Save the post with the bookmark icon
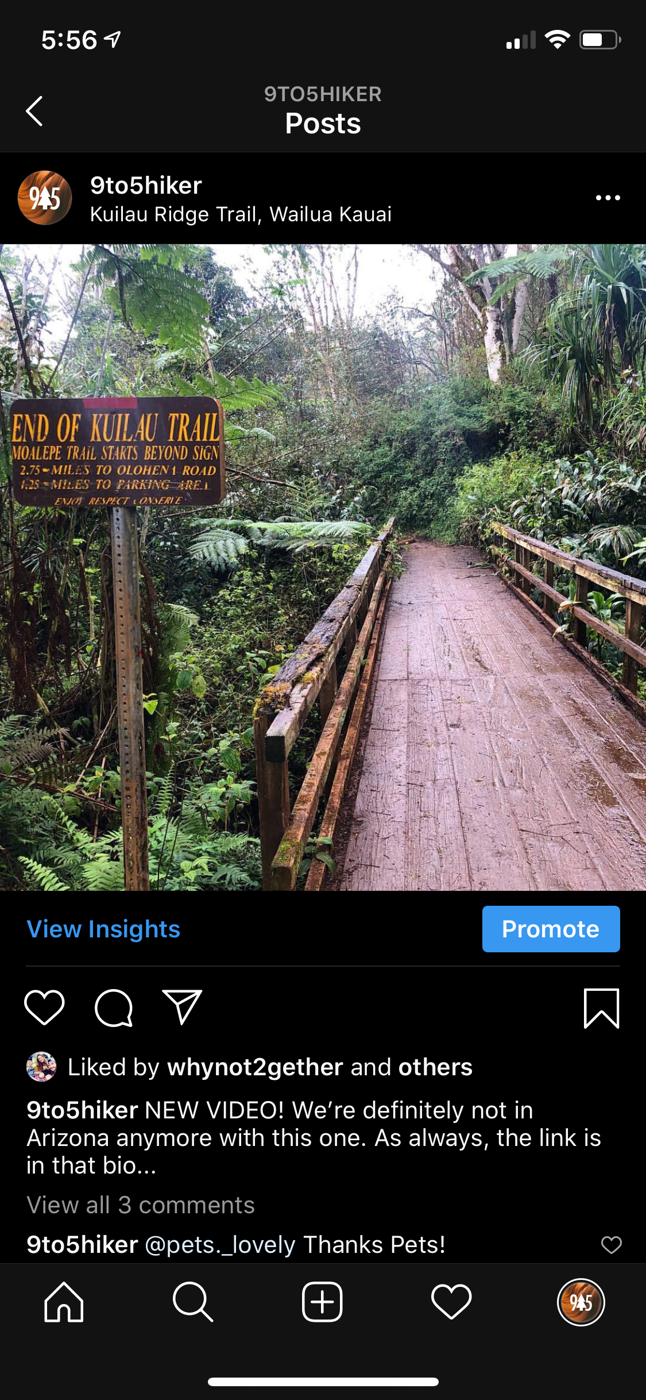Image resolution: width=646 pixels, height=1400 pixels. (x=601, y=1008)
